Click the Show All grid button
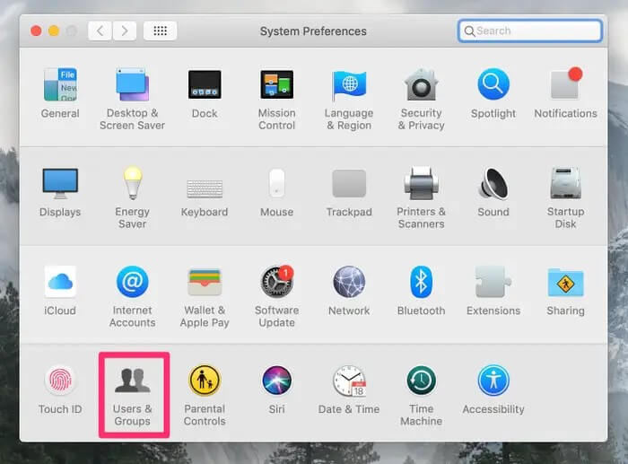The image size is (628, 464). click(160, 31)
